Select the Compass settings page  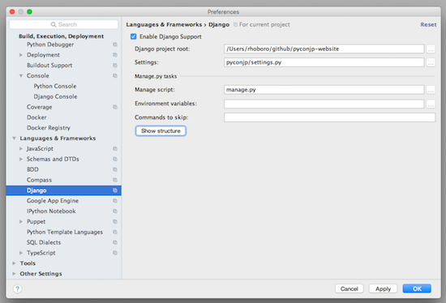pyautogui.click(x=39, y=180)
